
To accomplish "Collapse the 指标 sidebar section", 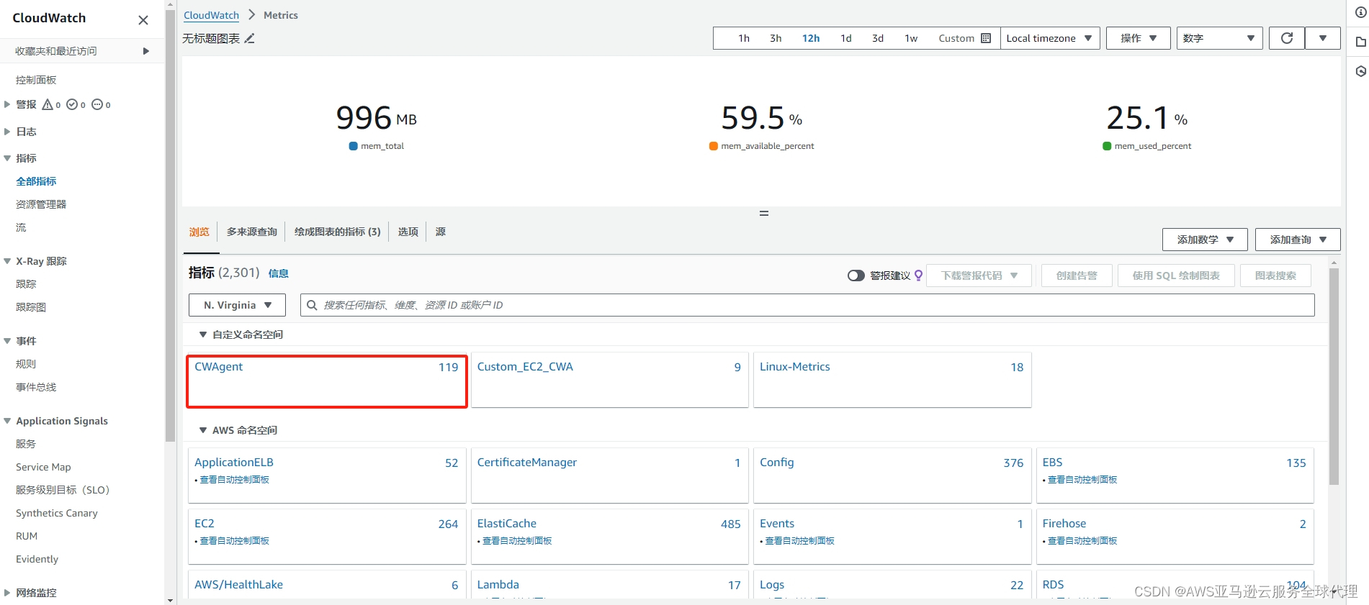I will click(x=7, y=158).
